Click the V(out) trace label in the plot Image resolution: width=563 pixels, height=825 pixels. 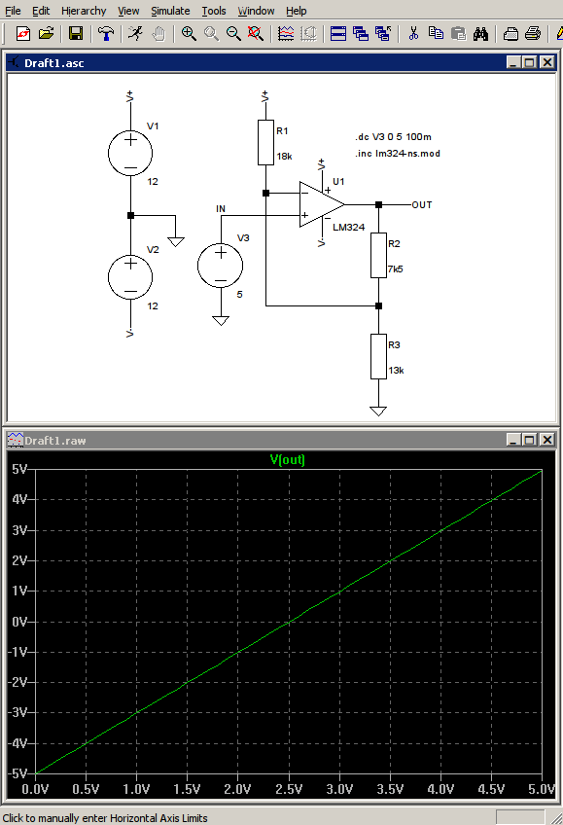(x=287, y=459)
